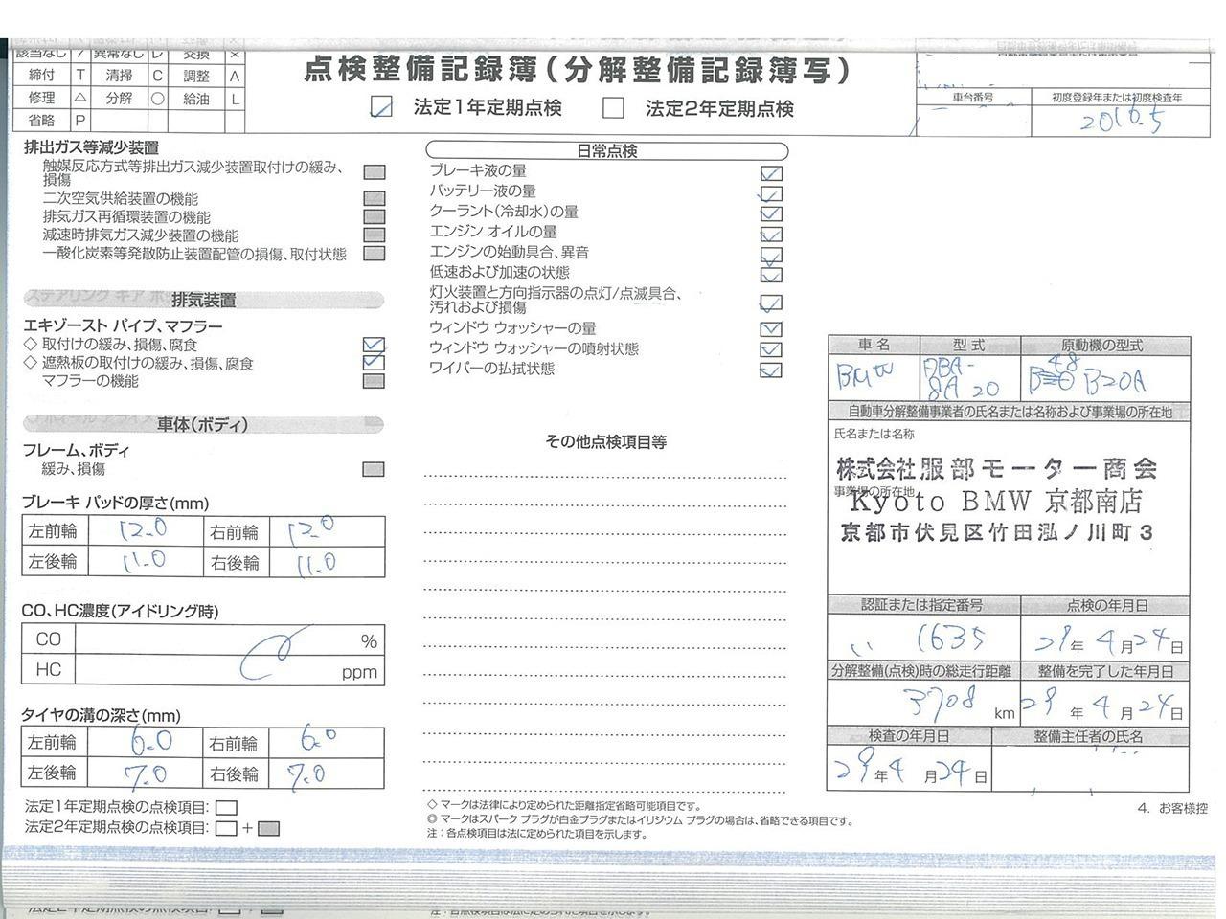Click the 排気装置 section banner
Screen dimensions: 1226x919
pyautogui.click(x=203, y=300)
